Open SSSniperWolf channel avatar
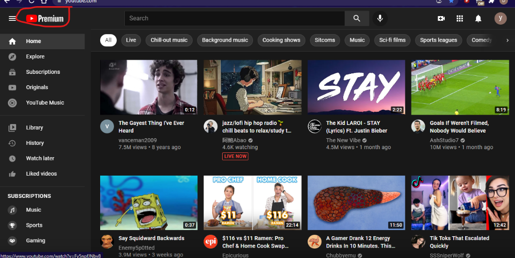This screenshot has width=515, height=258. 418,241
